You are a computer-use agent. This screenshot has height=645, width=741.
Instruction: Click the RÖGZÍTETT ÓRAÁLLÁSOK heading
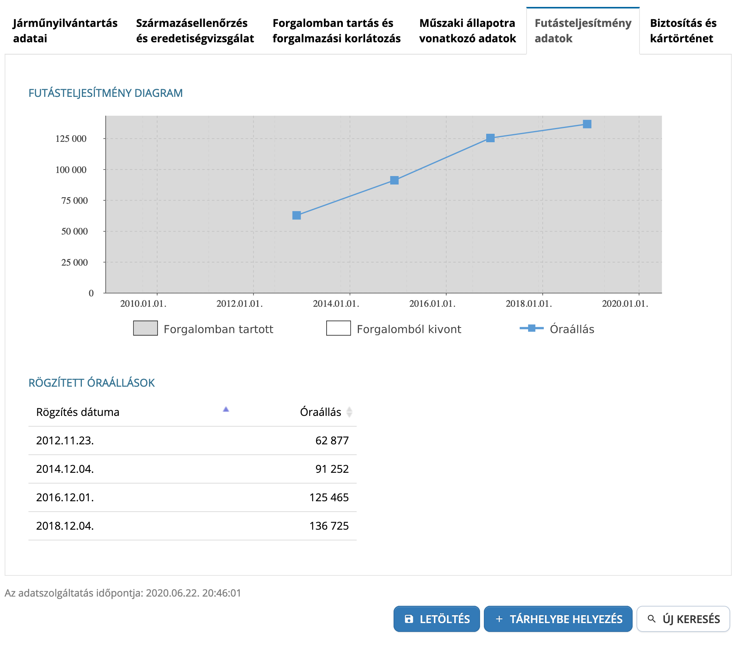click(91, 383)
